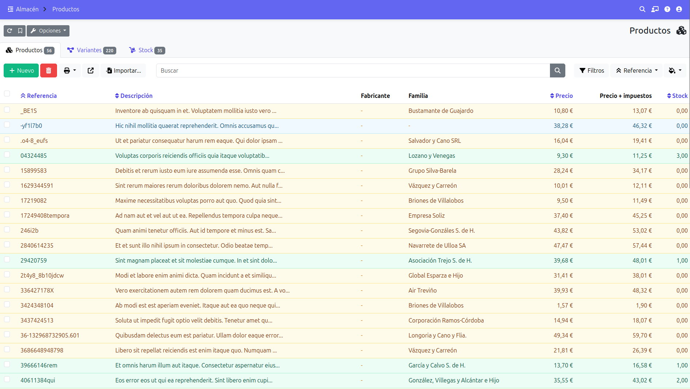Open the user account icon
This screenshot has height=389, width=690.
[x=679, y=9]
